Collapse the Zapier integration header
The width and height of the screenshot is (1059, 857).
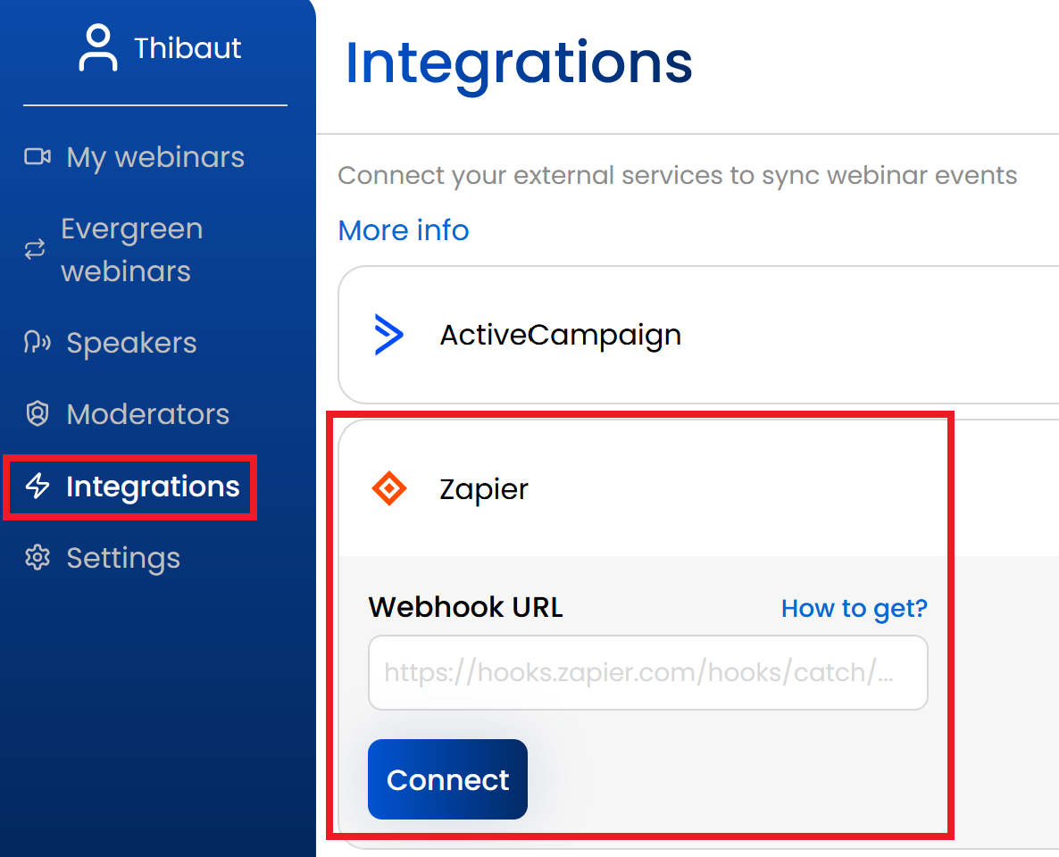(x=699, y=488)
